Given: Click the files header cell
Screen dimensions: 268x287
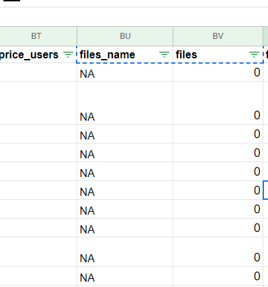Looking at the screenshot, I should 218,54.
